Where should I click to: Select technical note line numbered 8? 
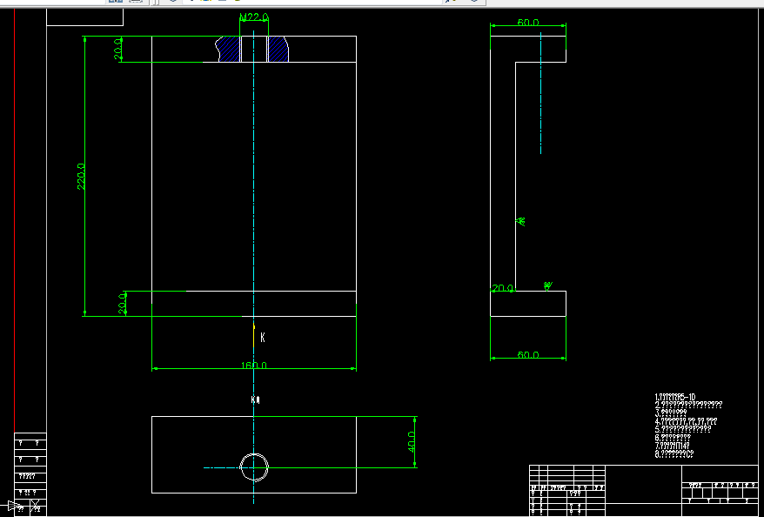[674, 453]
